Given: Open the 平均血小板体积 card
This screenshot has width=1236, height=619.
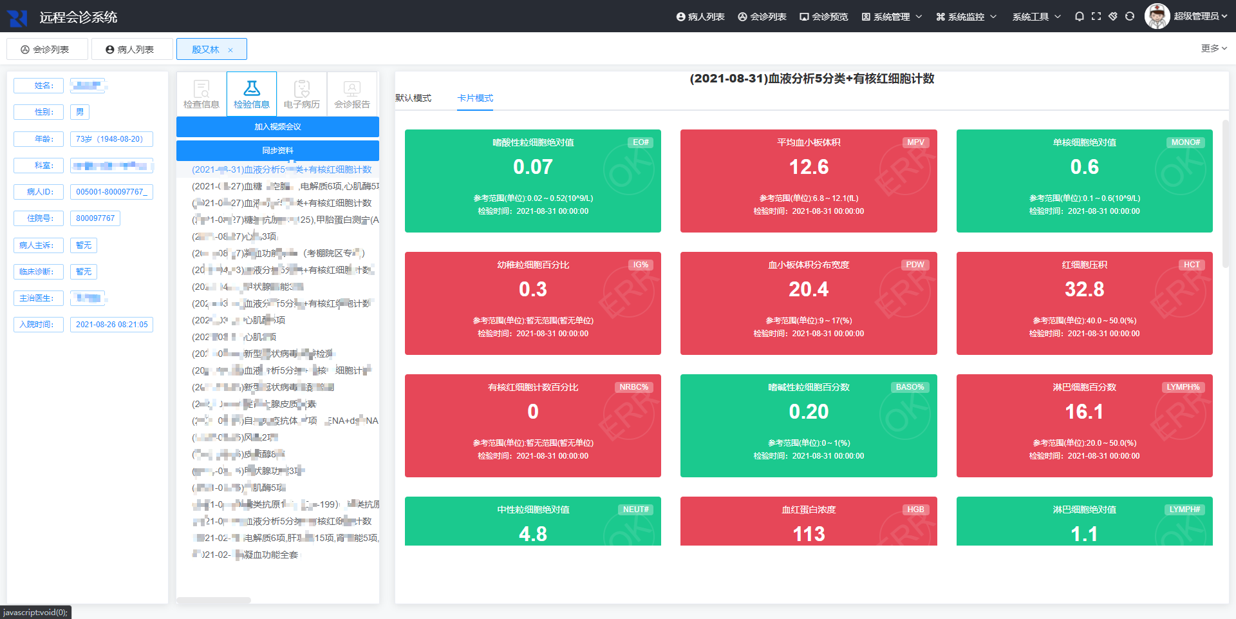Looking at the screenshot, I should click(809, 181).
